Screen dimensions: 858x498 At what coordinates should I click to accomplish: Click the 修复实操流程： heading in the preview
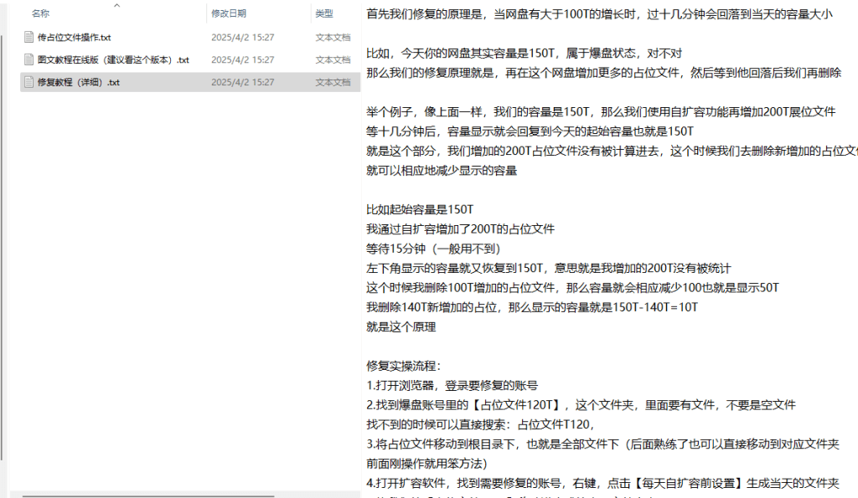(x=403, y=366)
